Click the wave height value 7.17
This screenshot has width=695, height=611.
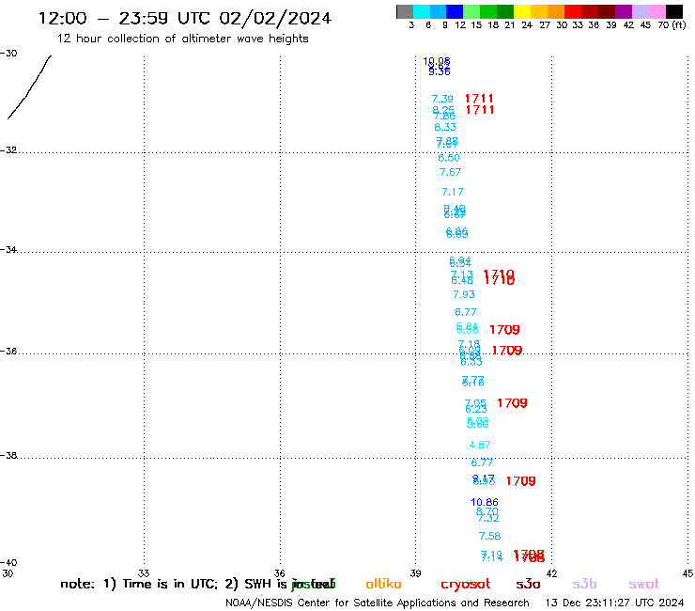453,192
